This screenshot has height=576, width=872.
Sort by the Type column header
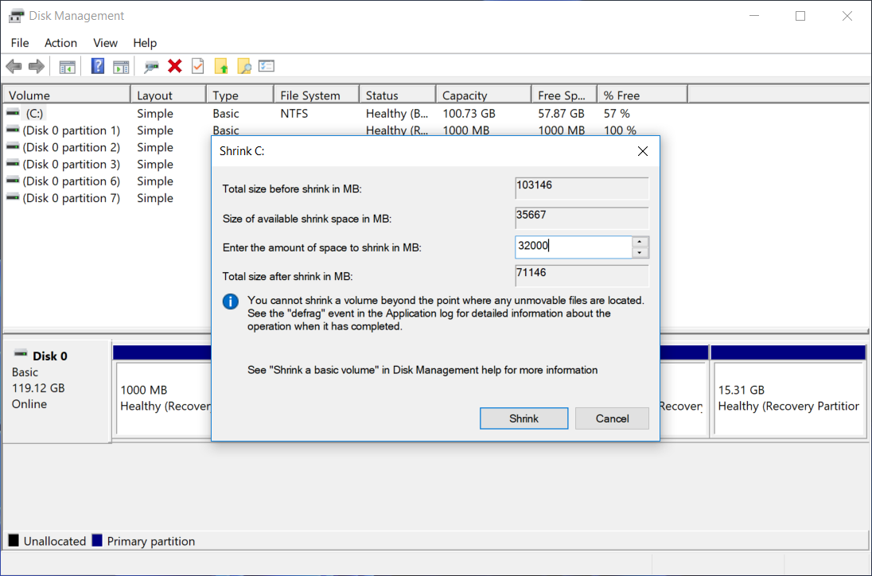pos(240,95)
